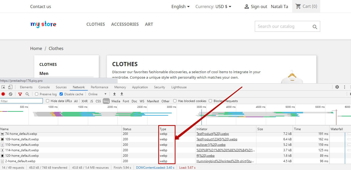351x170 pixels.
Task: Switch to the Console tab
Action: (x=44, y=87)
